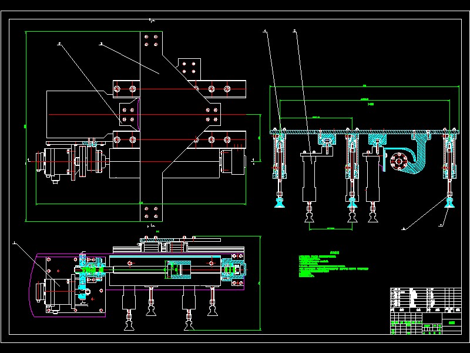Click the circular bolted flange in the side view

[x=399, y=162]
